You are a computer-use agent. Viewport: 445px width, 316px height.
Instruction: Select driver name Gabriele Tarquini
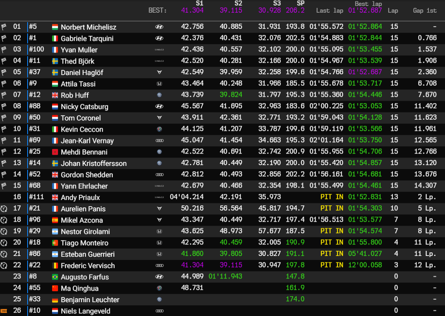pyautogui.click(x=87, y=39)
